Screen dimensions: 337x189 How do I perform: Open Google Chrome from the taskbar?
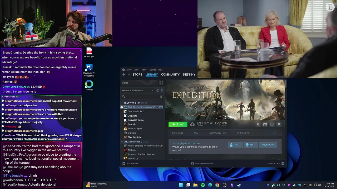[217, 185]
